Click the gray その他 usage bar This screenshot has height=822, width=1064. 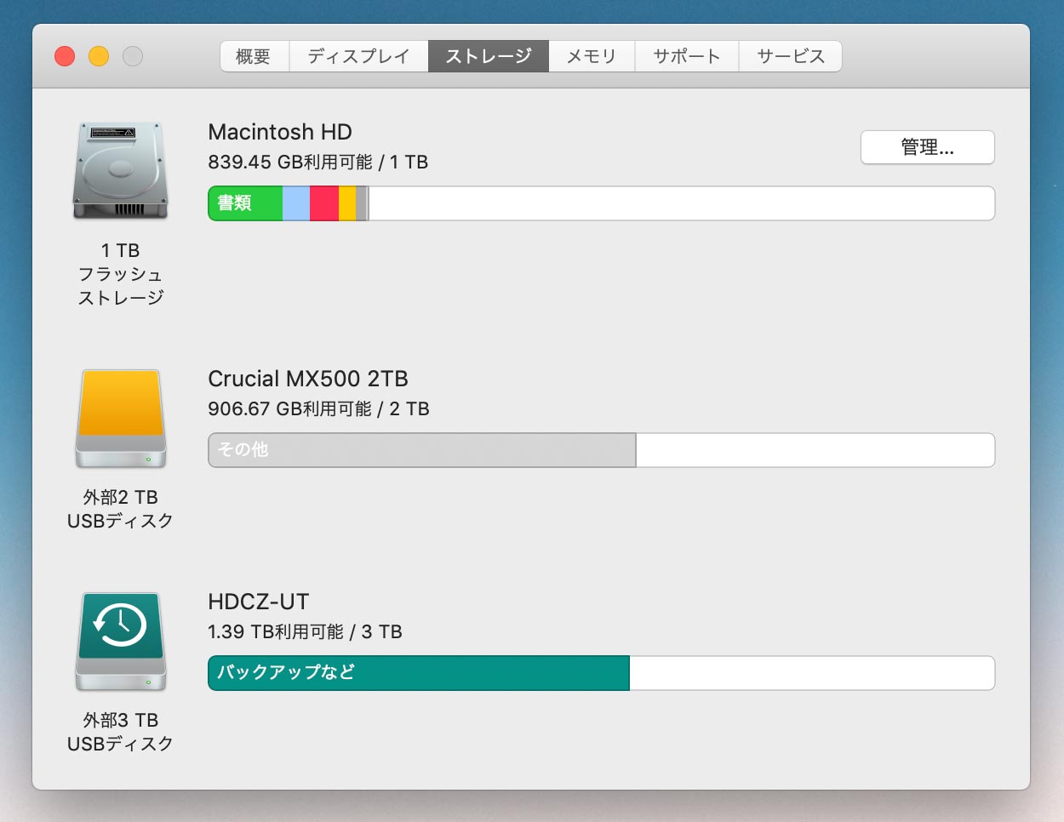tap(422, 450)
